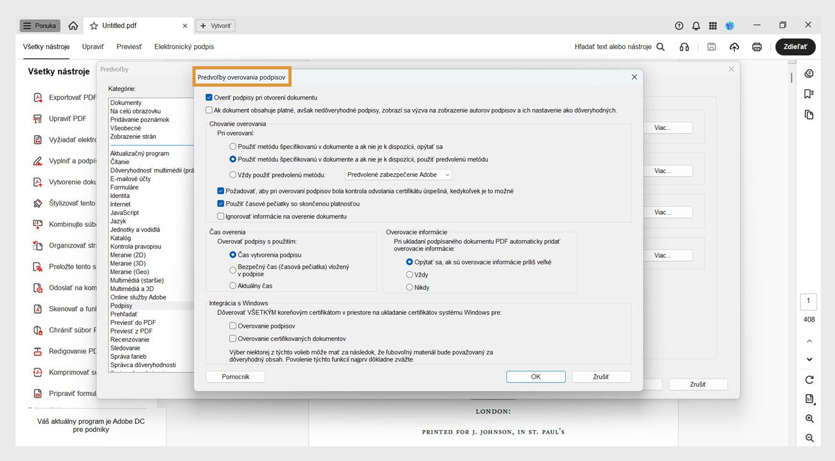
Task: Select the Redigovanie PDF tool icon
Action: 38,351
